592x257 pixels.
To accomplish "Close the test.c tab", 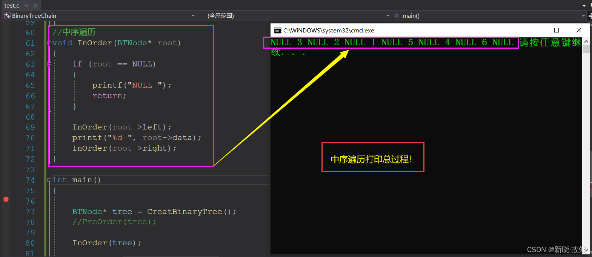I will point(35,6).
